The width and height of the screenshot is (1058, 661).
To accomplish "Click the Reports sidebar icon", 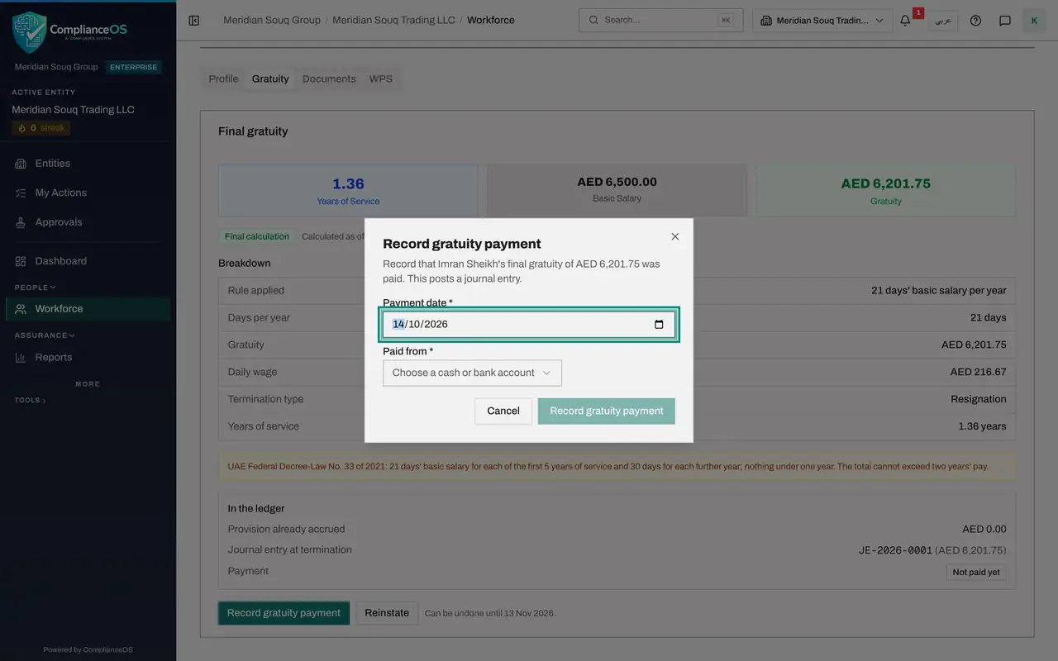I will pyautogui.click(x=21, y=358).
